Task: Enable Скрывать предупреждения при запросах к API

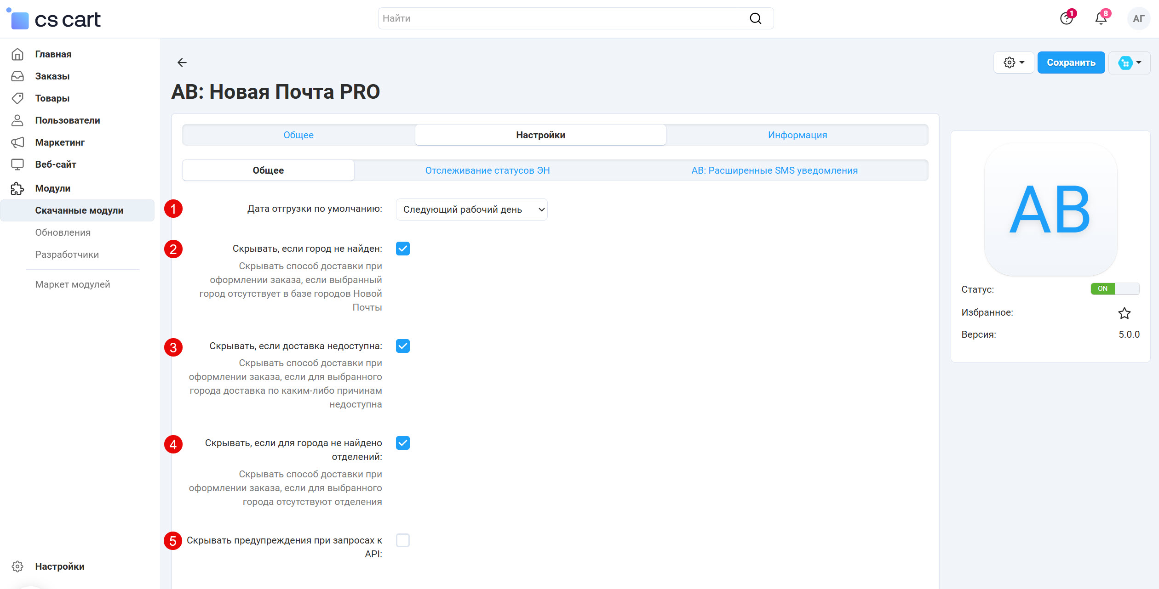Action: coord(402,540)
